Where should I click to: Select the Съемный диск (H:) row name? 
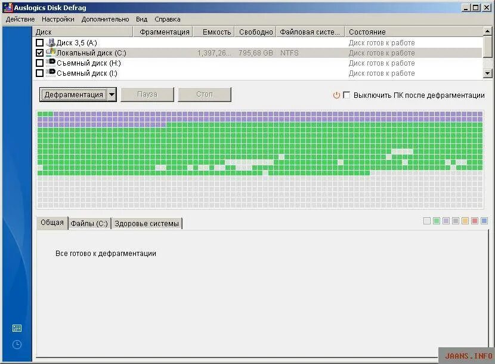89,63
